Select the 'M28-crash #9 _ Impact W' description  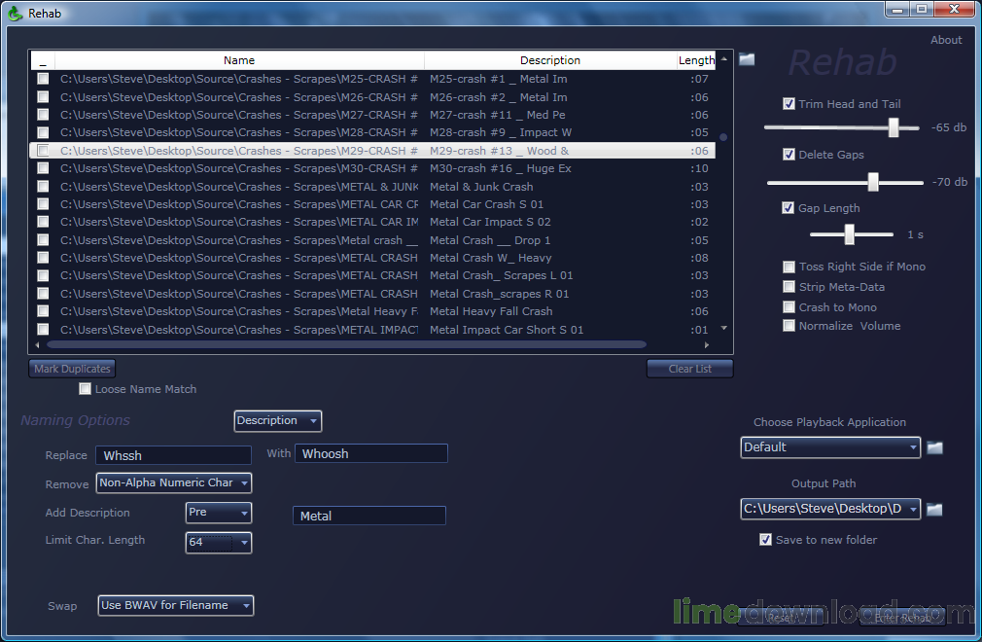[x=501, y=132]
